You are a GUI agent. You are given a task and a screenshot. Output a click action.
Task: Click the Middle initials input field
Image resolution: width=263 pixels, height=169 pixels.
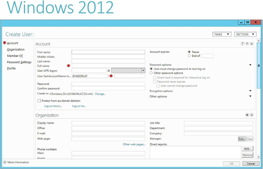108,57
